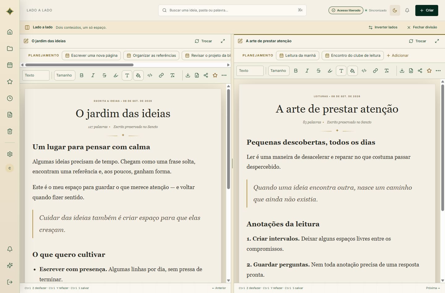The width and height of the screenshot is (445, 293).
Task: Click the Sancto star logo
Action: pos(10,11)
